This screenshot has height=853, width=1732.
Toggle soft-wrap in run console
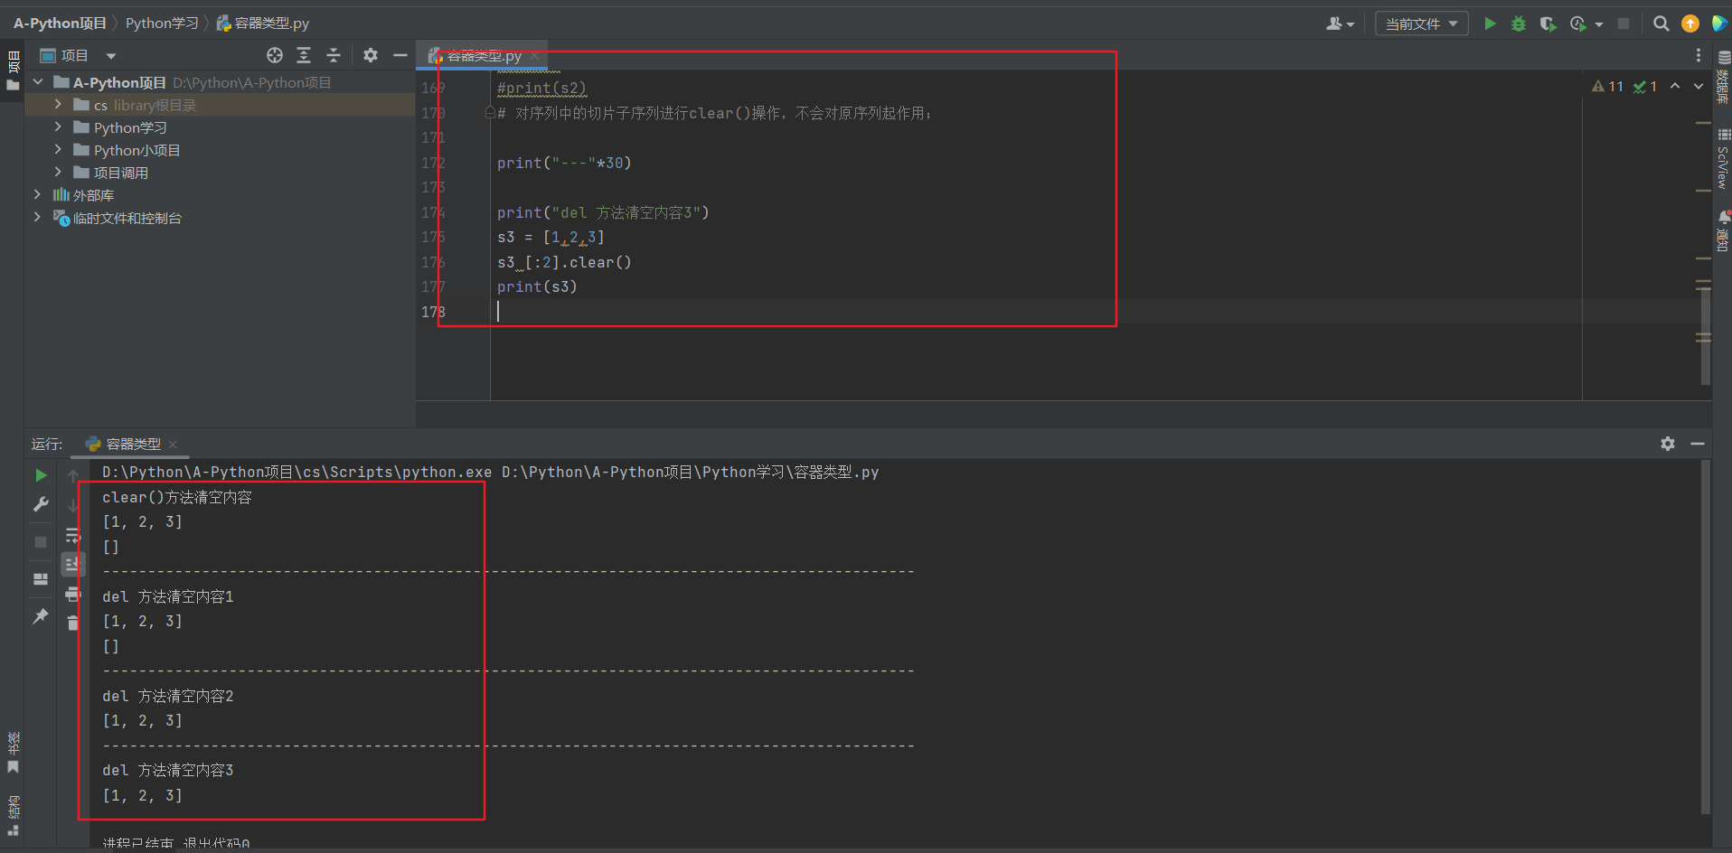coord(73,536)
